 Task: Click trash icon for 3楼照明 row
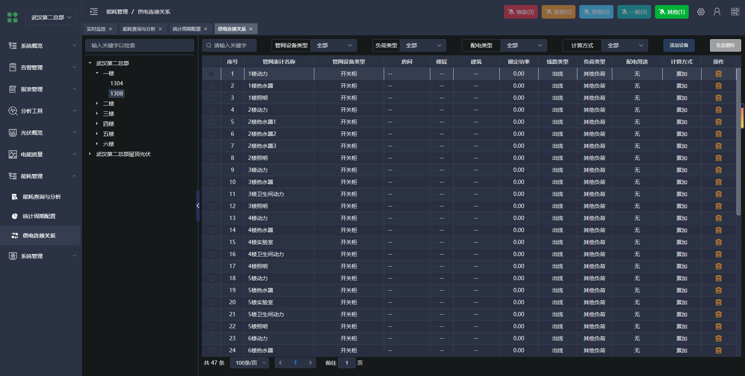click(x=719, y=206)
